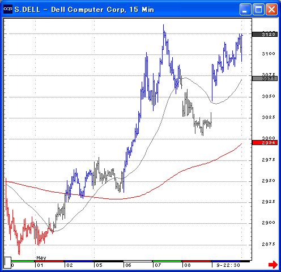
Task: Click the green session bar above 07
Action: click(x=167, y=261)
